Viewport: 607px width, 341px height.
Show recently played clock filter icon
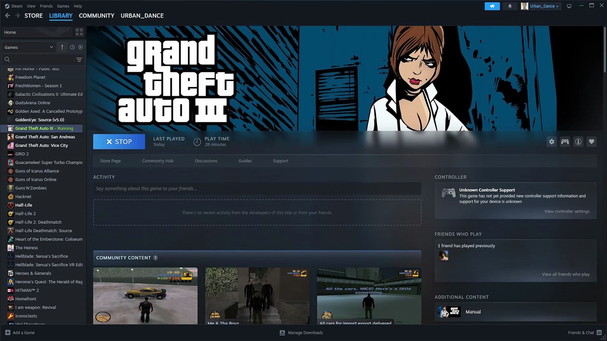click(x=72, y=47)
